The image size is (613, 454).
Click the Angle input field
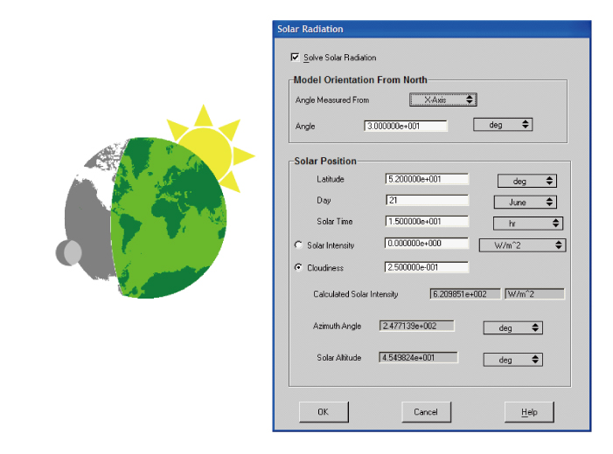[406, 126]
